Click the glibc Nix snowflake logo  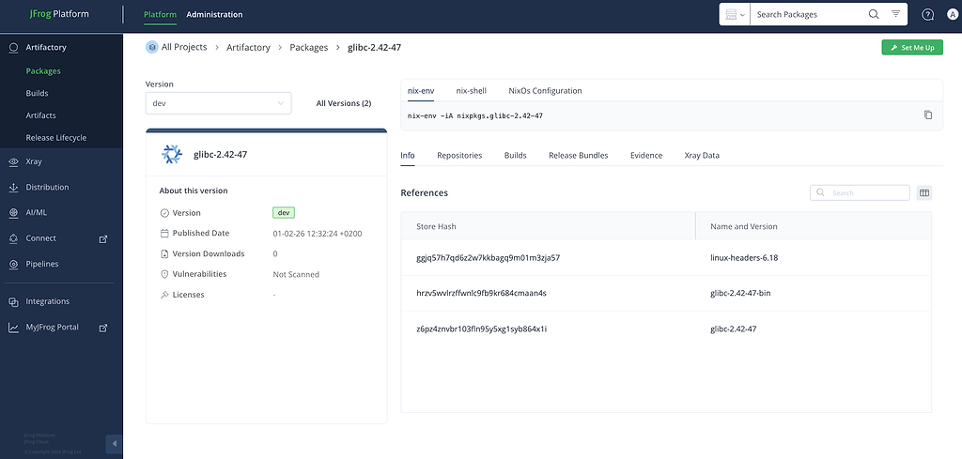pyautogui.click(x=171, y=154)
